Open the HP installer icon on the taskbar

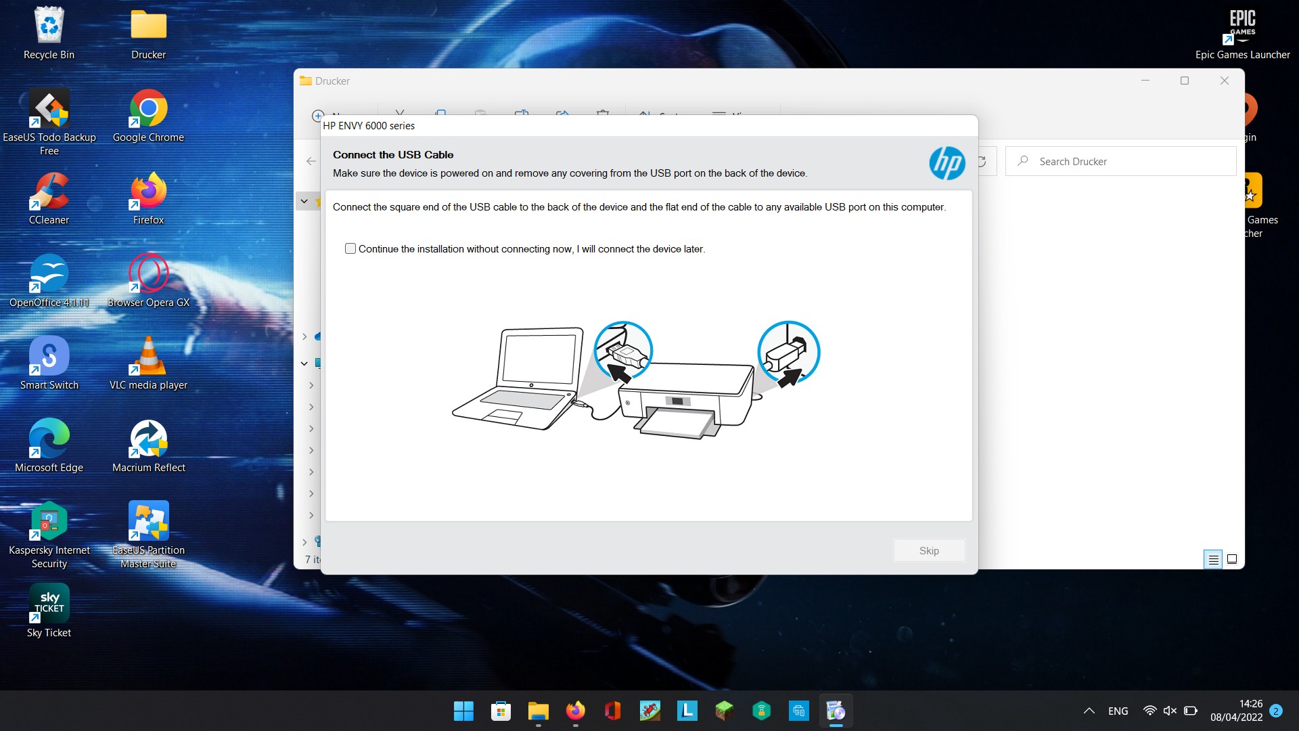click(x=836, y=711)
